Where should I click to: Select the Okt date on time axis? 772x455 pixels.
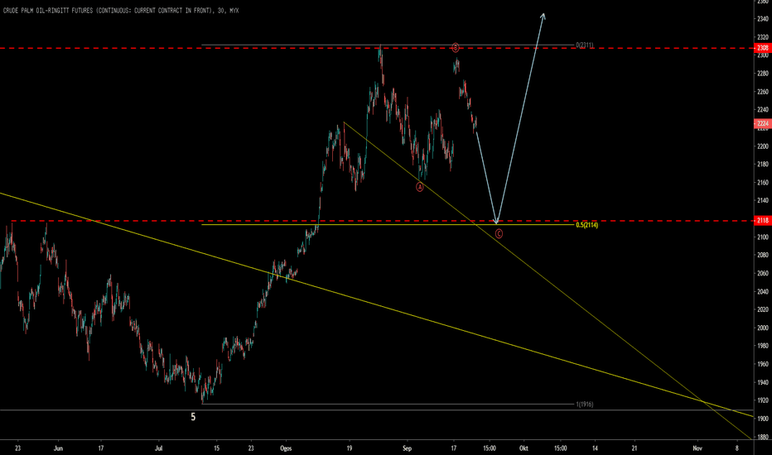(x=524, y=448)
